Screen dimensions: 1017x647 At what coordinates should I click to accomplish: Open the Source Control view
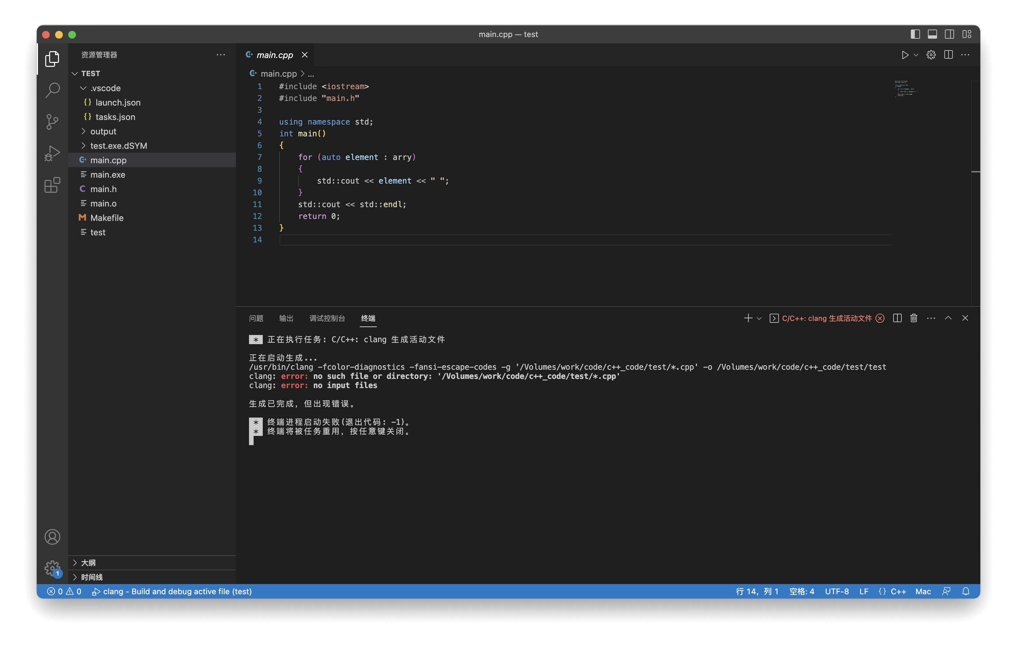(52, 122)
